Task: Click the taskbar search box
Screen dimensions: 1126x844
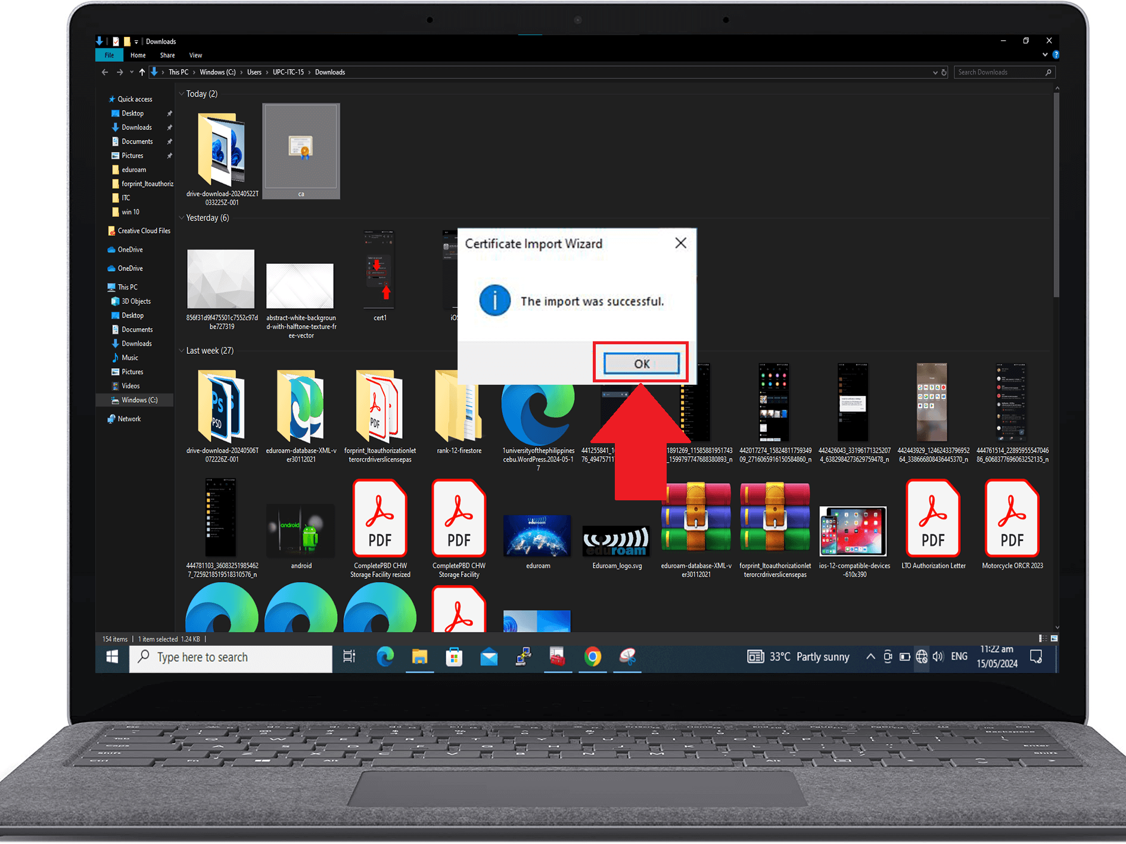Action: [x=231, y=657]
